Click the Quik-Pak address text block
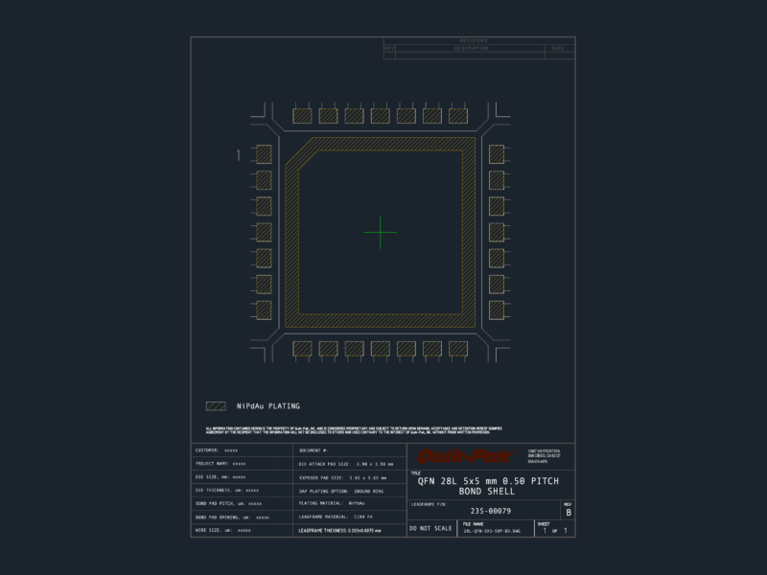Viewport: 767px width, 575px height. coord(544,456)
